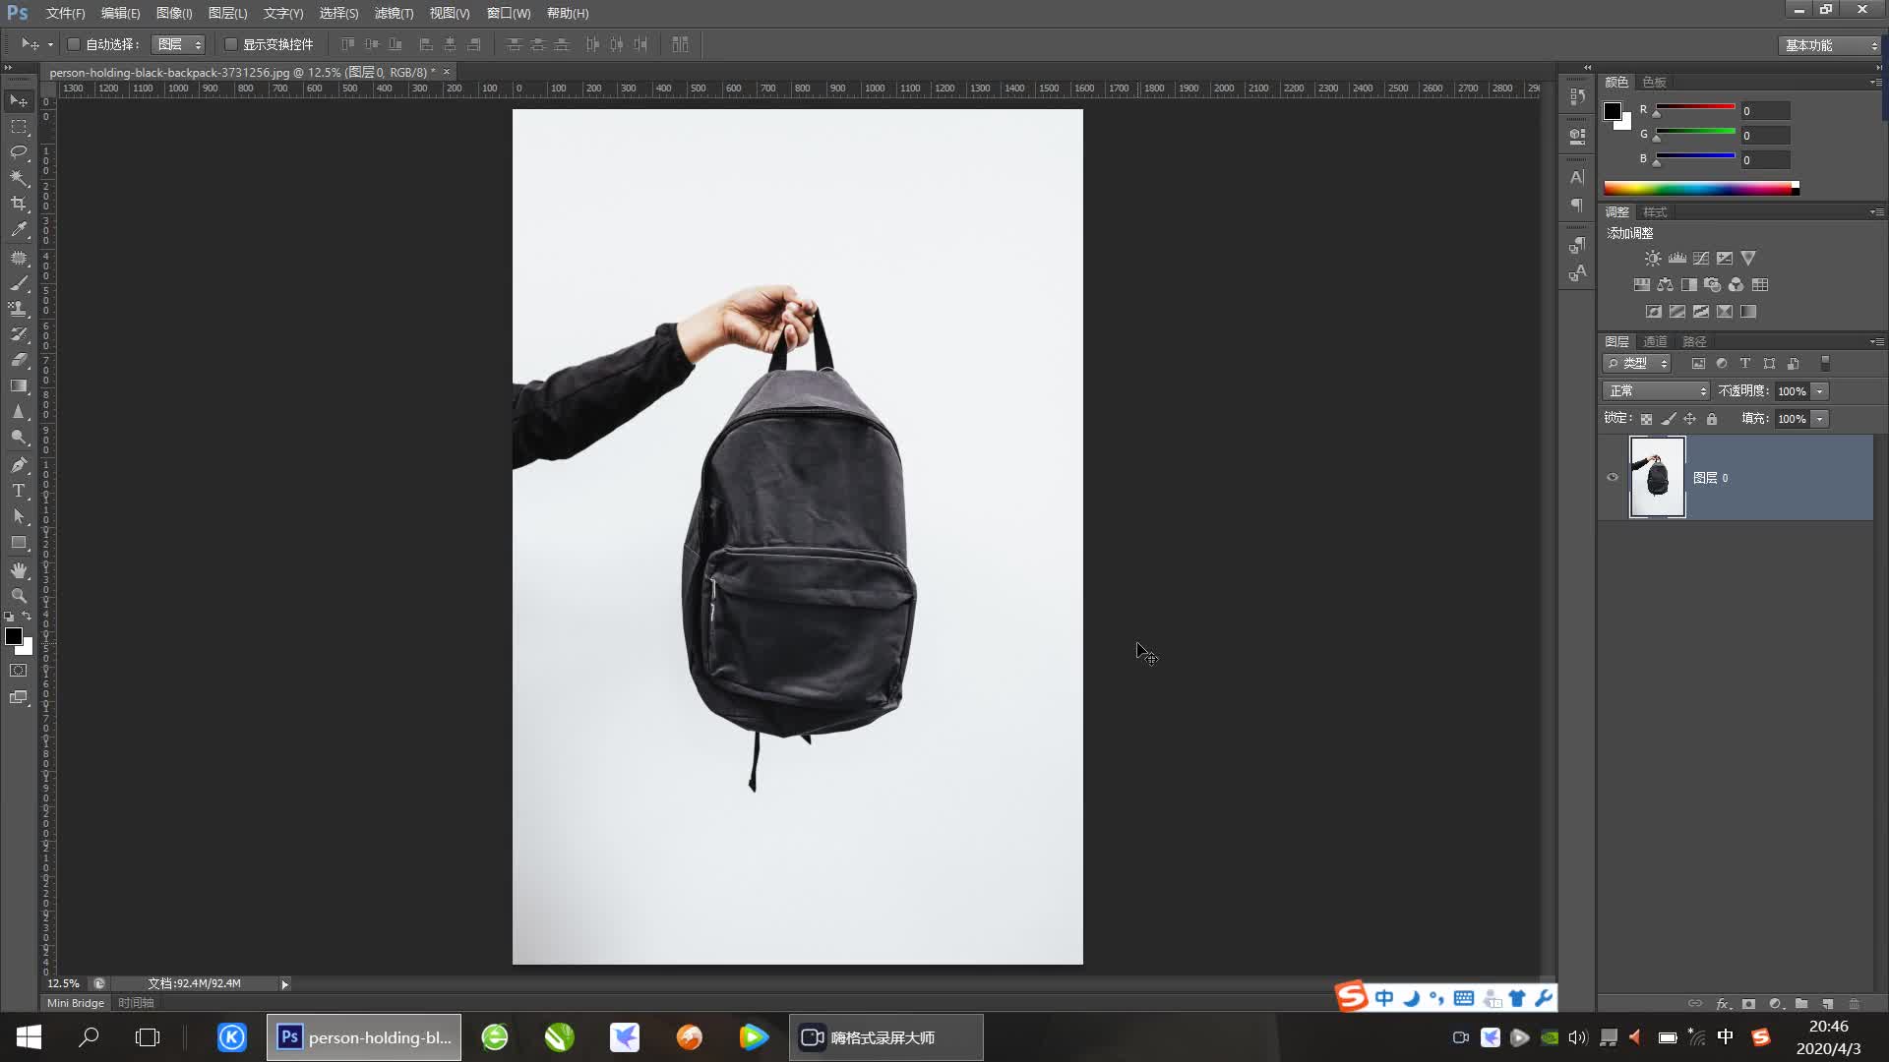Select the Horizontal Type tool

point(19,491)
